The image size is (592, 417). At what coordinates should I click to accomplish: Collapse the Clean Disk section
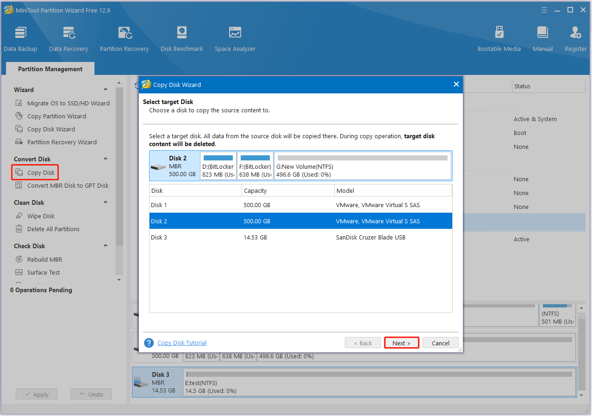[x=106, y=202]
